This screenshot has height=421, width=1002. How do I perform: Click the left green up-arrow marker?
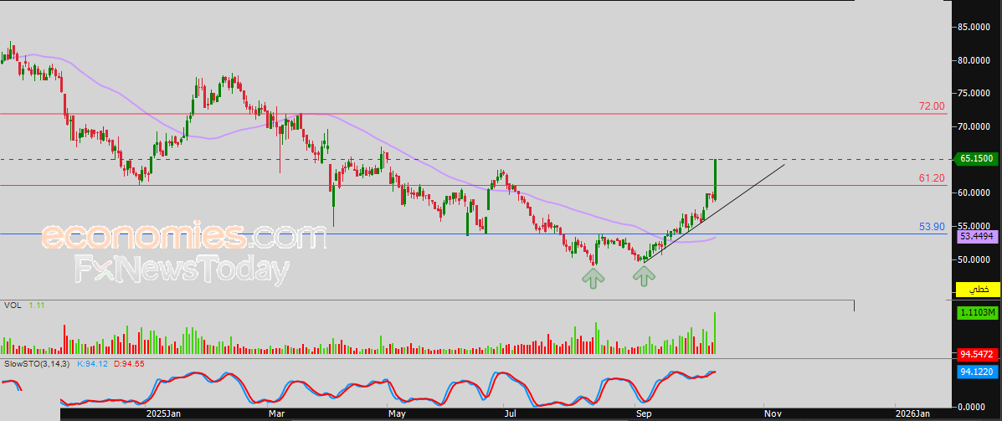593,278
